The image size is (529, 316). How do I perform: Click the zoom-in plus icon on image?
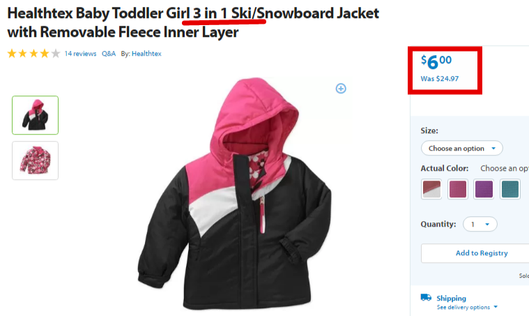coord(341,89)
